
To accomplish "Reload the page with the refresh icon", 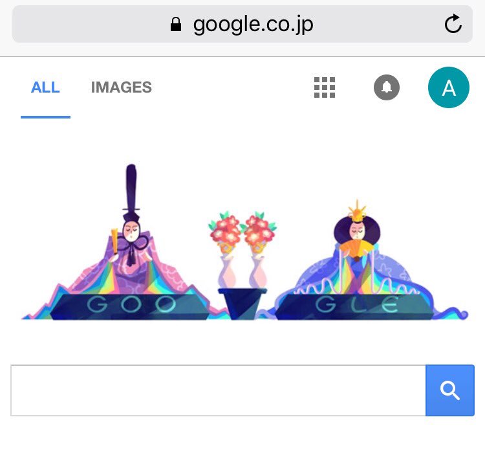I will point(453,23).
